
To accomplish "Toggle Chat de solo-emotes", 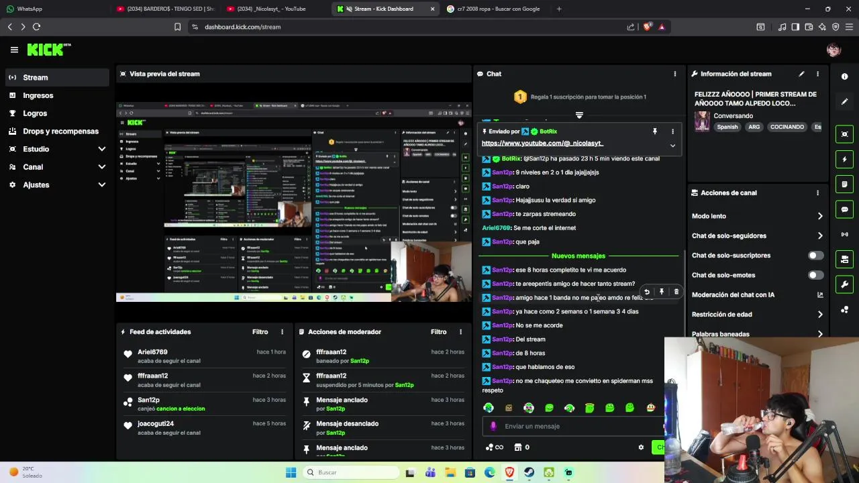I will (815, 275).
